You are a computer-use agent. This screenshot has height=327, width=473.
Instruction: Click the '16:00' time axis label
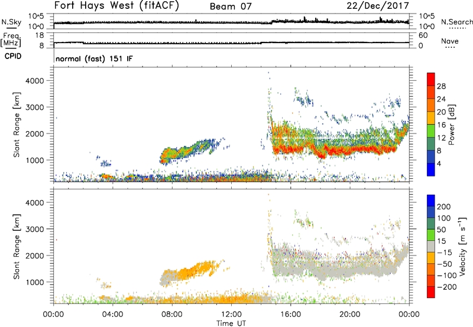click(290, 315)
